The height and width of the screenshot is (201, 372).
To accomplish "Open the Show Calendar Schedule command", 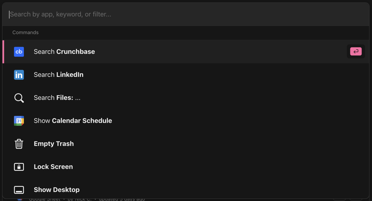I will 73,121.
